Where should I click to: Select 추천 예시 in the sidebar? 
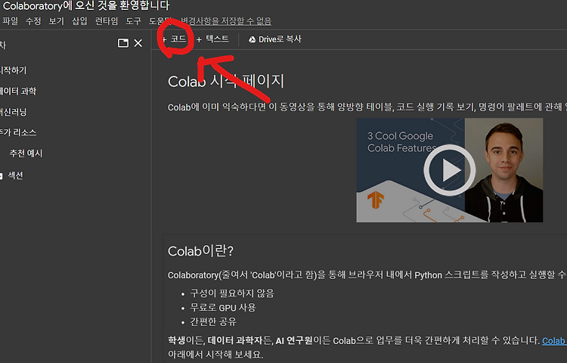coord(26,154)
